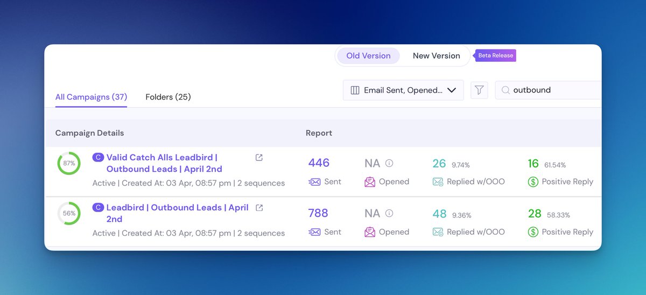
Task: Click the Sent envelope icon under 446
Action: coord(314,182)
